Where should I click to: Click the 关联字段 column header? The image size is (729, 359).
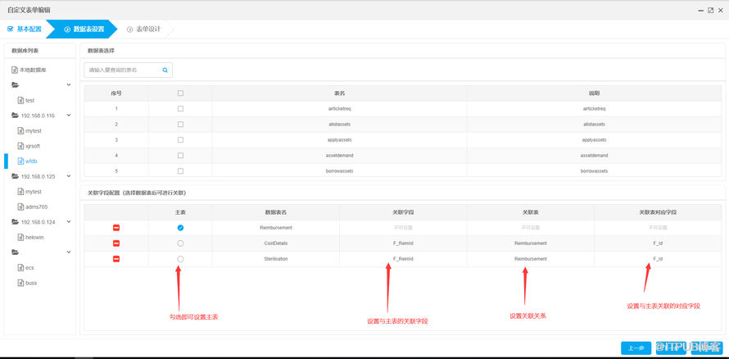click(x=403, y=212)
